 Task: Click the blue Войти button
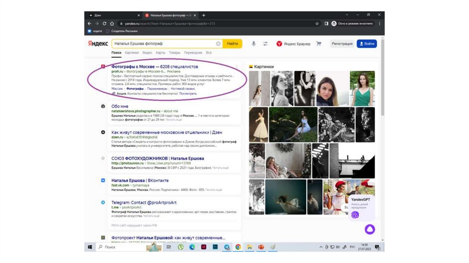(x=366, y=44)
